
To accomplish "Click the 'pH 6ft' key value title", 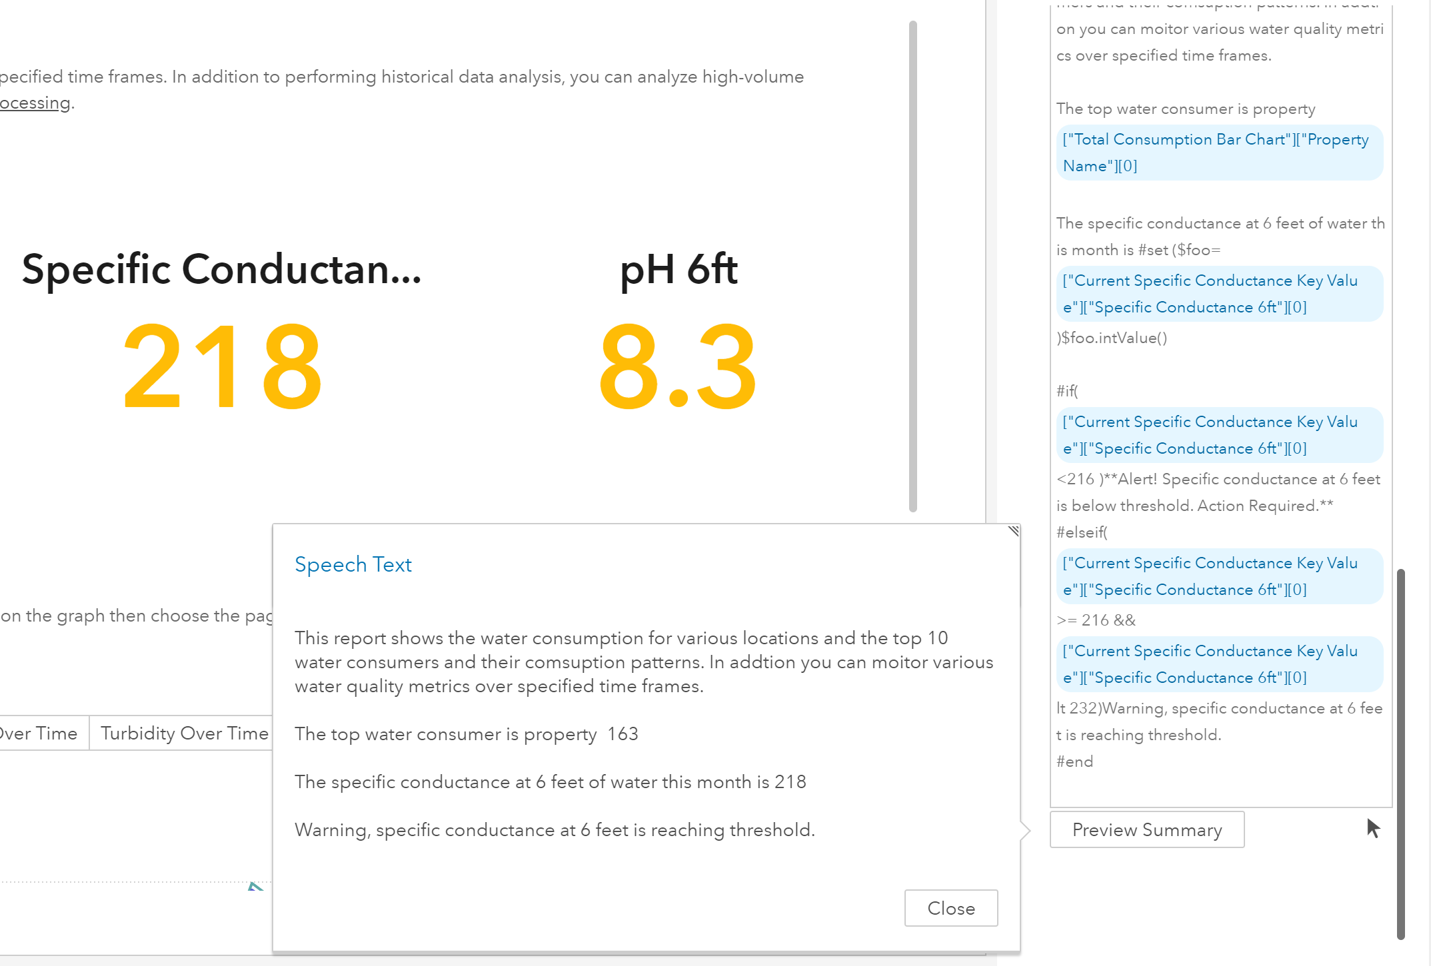I will [x=678, y=270].
